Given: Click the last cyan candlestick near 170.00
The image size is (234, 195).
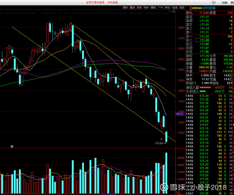Looking at the screenshot, I should 166,137.
